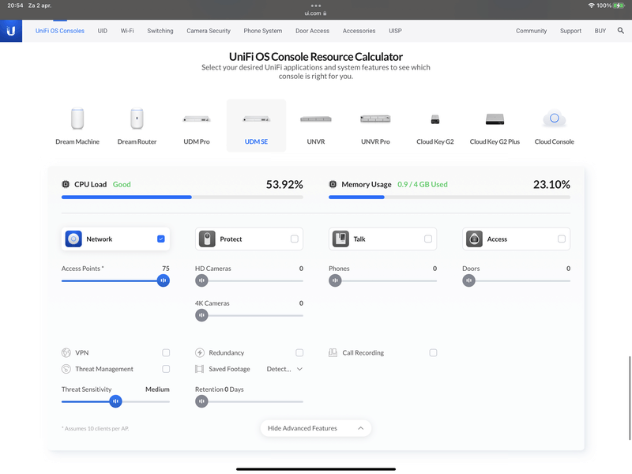Viewport: 632px width, 474px height.
Task: Tap the ui.com address bar
Action: (315, 13)
